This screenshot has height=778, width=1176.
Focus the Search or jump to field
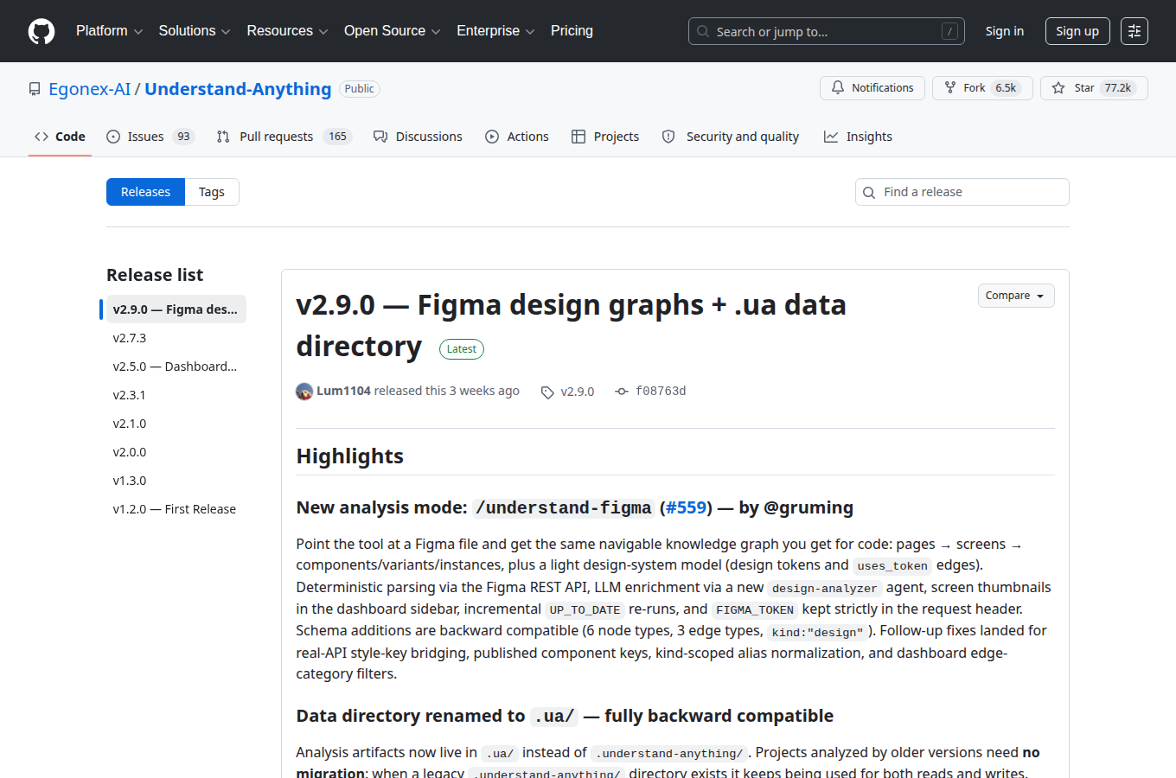coord(827,31)
